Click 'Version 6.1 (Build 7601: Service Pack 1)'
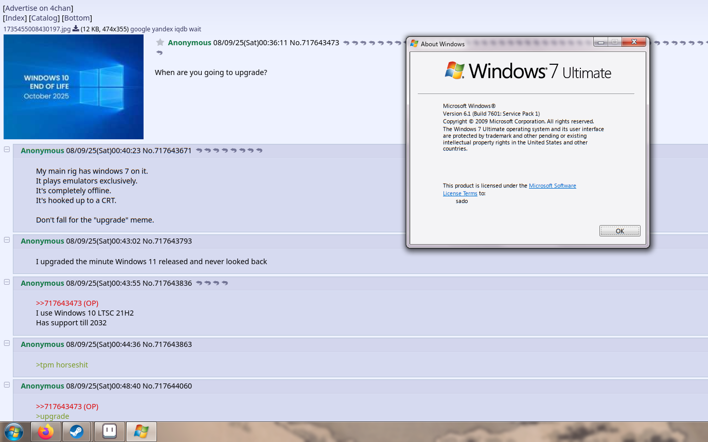708x442 pixels. [491, 114]
